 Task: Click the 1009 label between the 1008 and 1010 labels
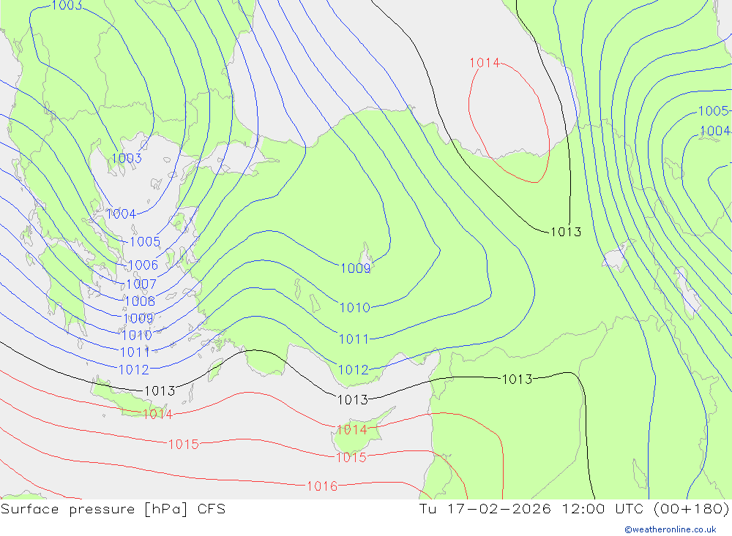pyautogui.click(x=138, y=318)
